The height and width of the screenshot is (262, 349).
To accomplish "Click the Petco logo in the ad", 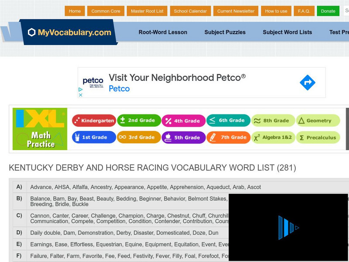I will click(93, 83).
